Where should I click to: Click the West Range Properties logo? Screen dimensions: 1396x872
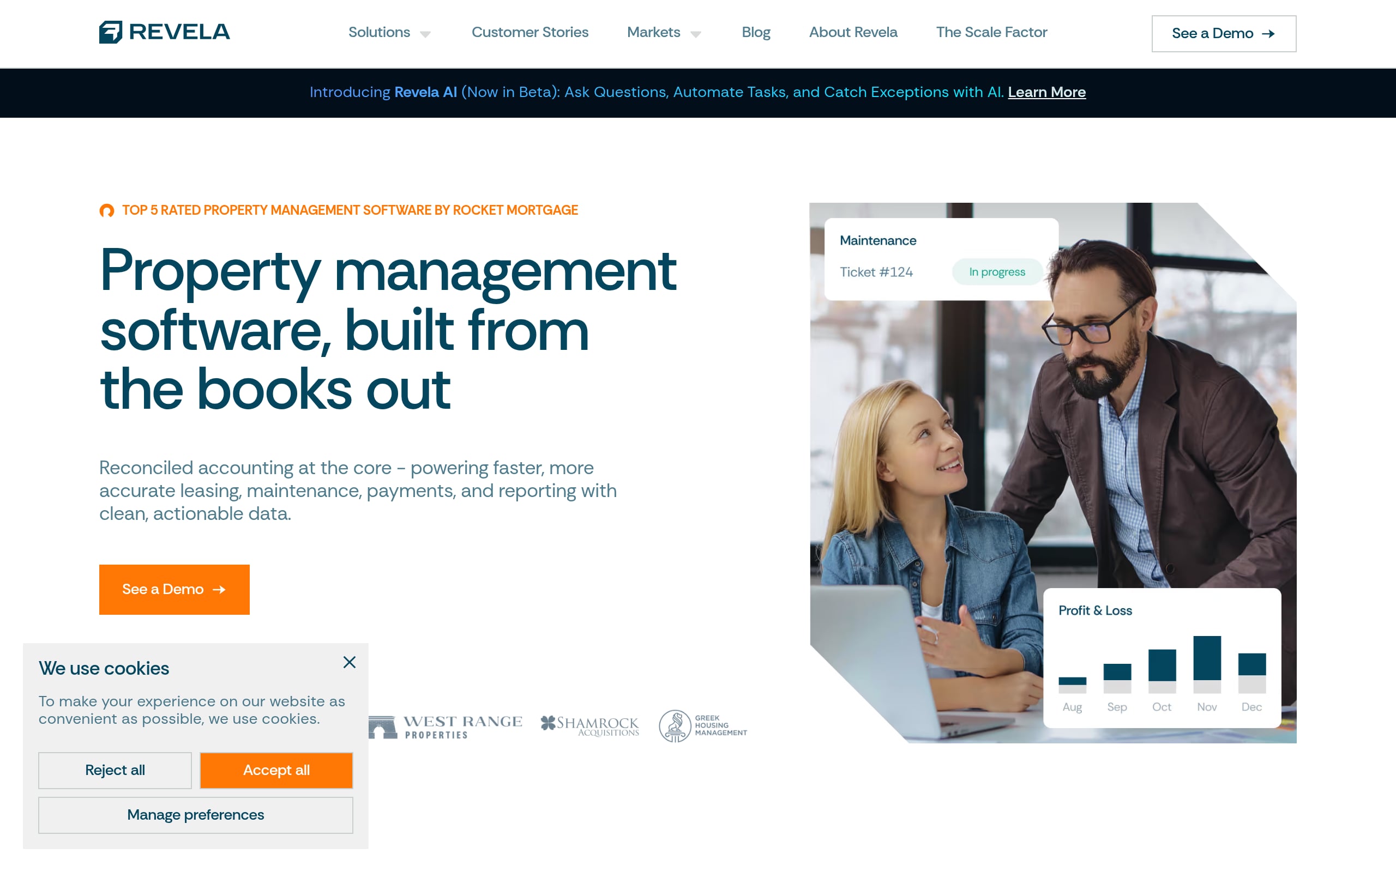click(446, 726)
